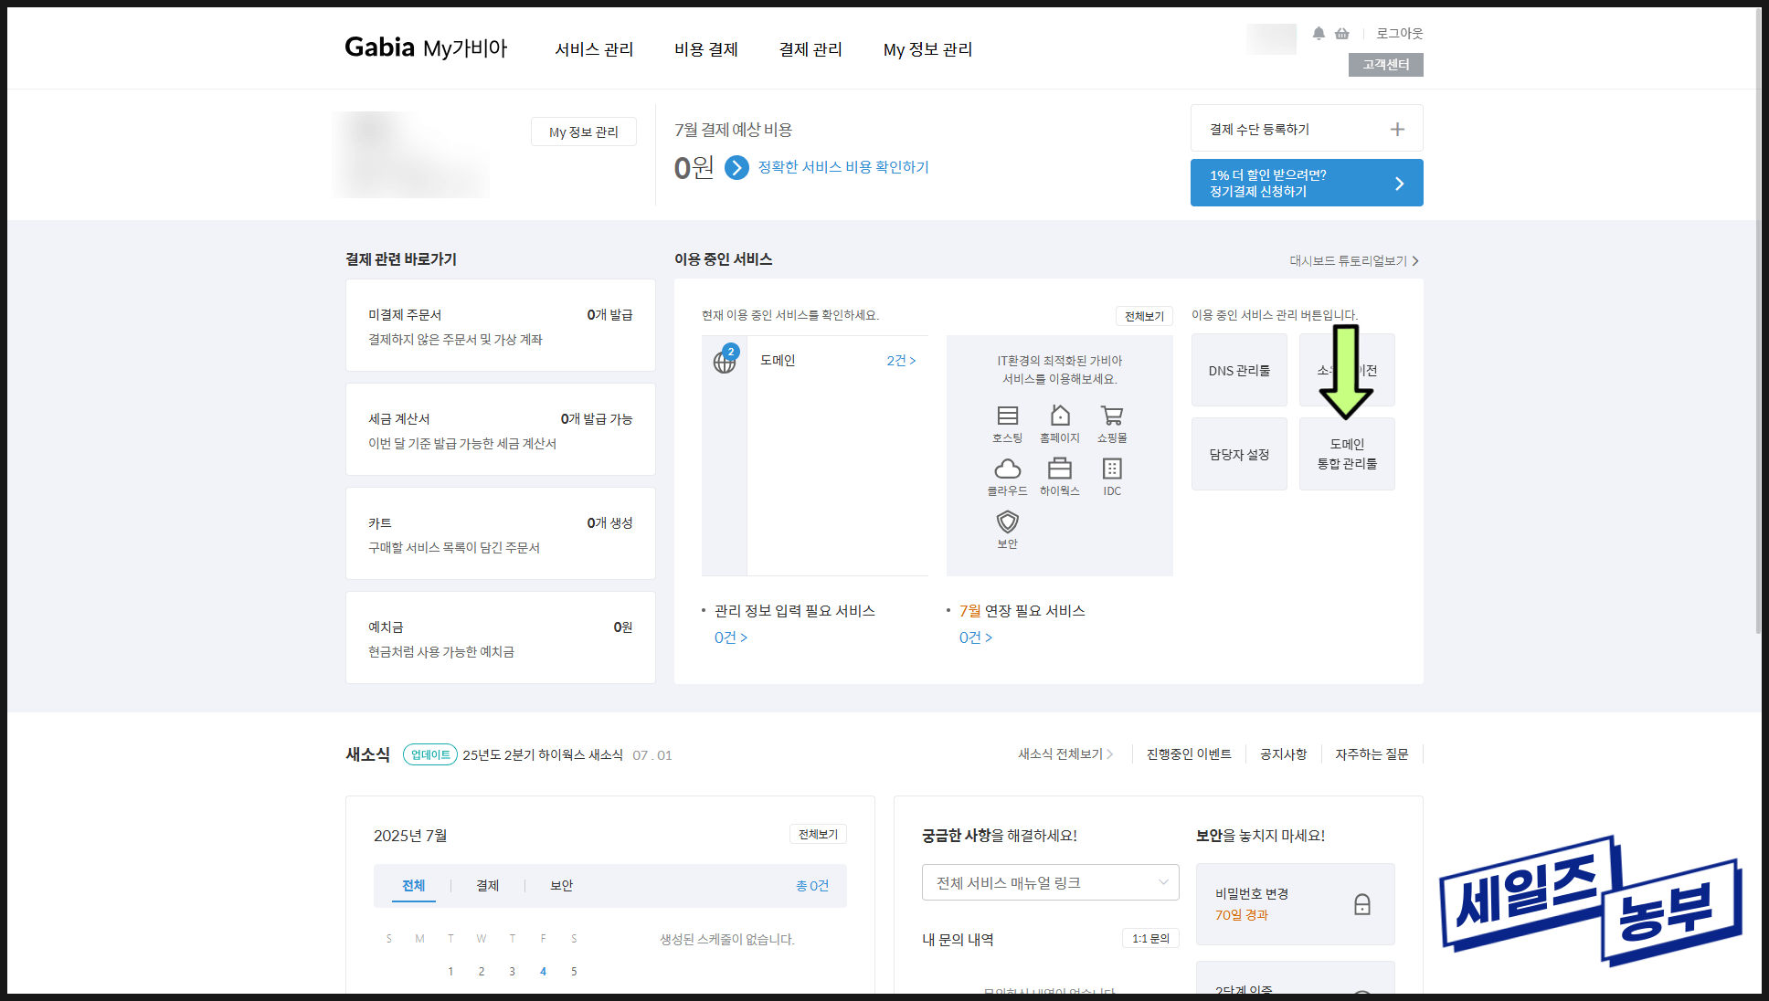The image size is (1769, 1001).
Task: Select date 4 on the calendar
Action: pos(543,971)
